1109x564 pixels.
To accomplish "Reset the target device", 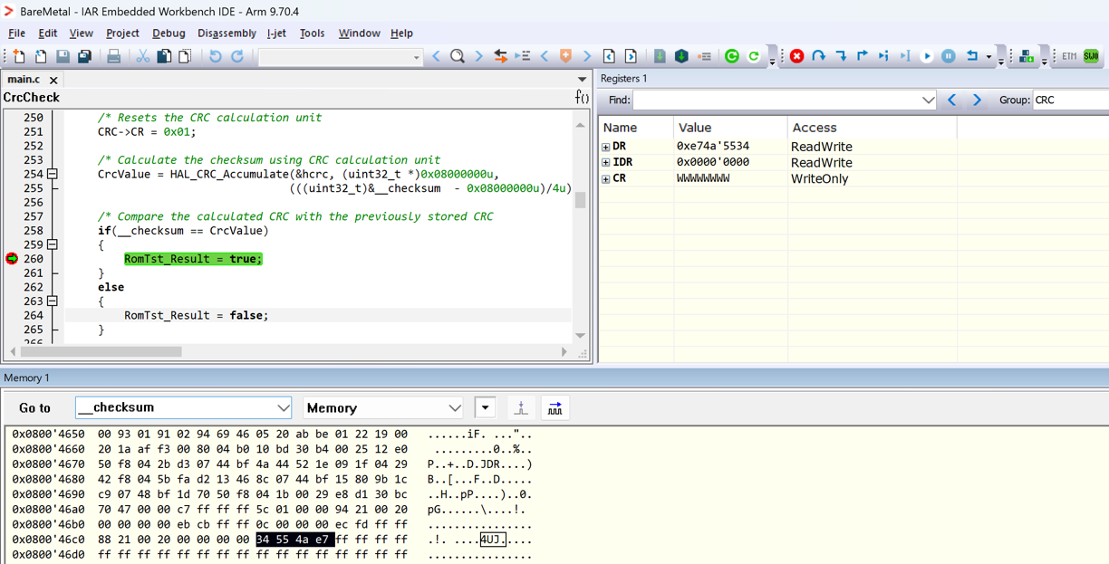I will pos(971,56).
